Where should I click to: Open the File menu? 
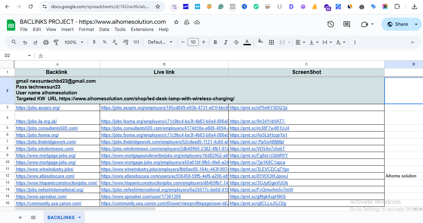pos(24,29)
